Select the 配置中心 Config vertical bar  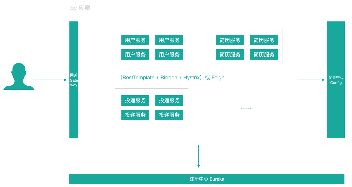336,80
